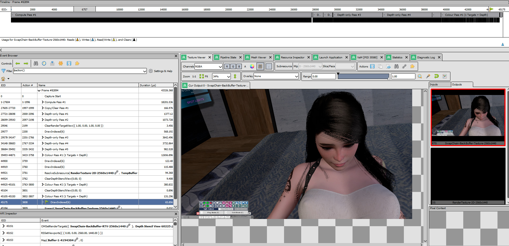
Task: Toggle checkerboard background button
Action: pos(260,66)
